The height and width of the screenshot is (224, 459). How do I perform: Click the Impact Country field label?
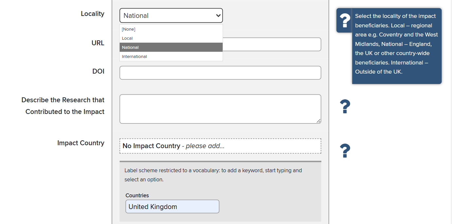(x=81, y=143)
